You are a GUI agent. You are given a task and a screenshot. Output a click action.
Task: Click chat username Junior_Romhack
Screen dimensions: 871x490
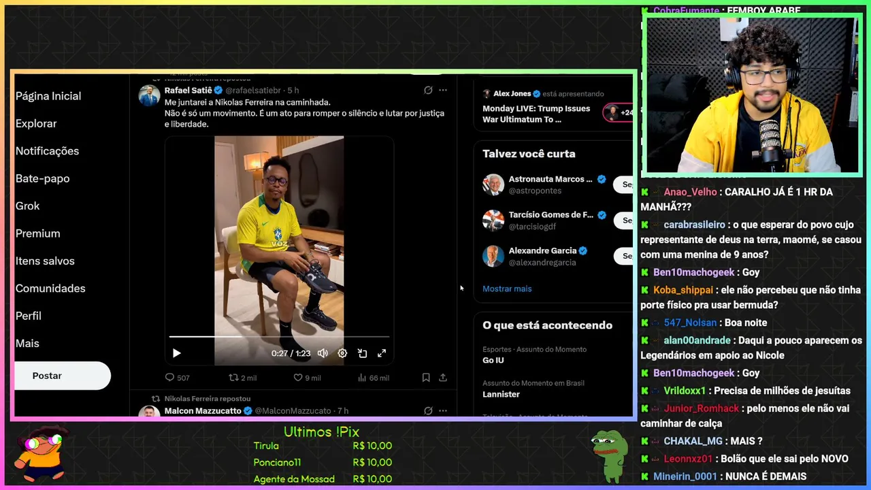click(701, 408)
